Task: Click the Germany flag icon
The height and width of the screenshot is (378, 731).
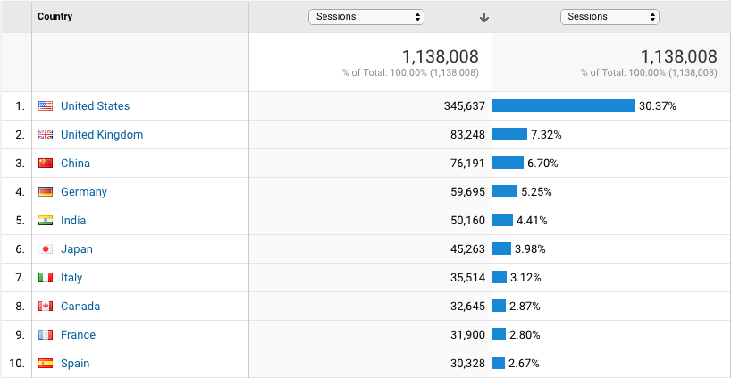Action: pos(46,192)
